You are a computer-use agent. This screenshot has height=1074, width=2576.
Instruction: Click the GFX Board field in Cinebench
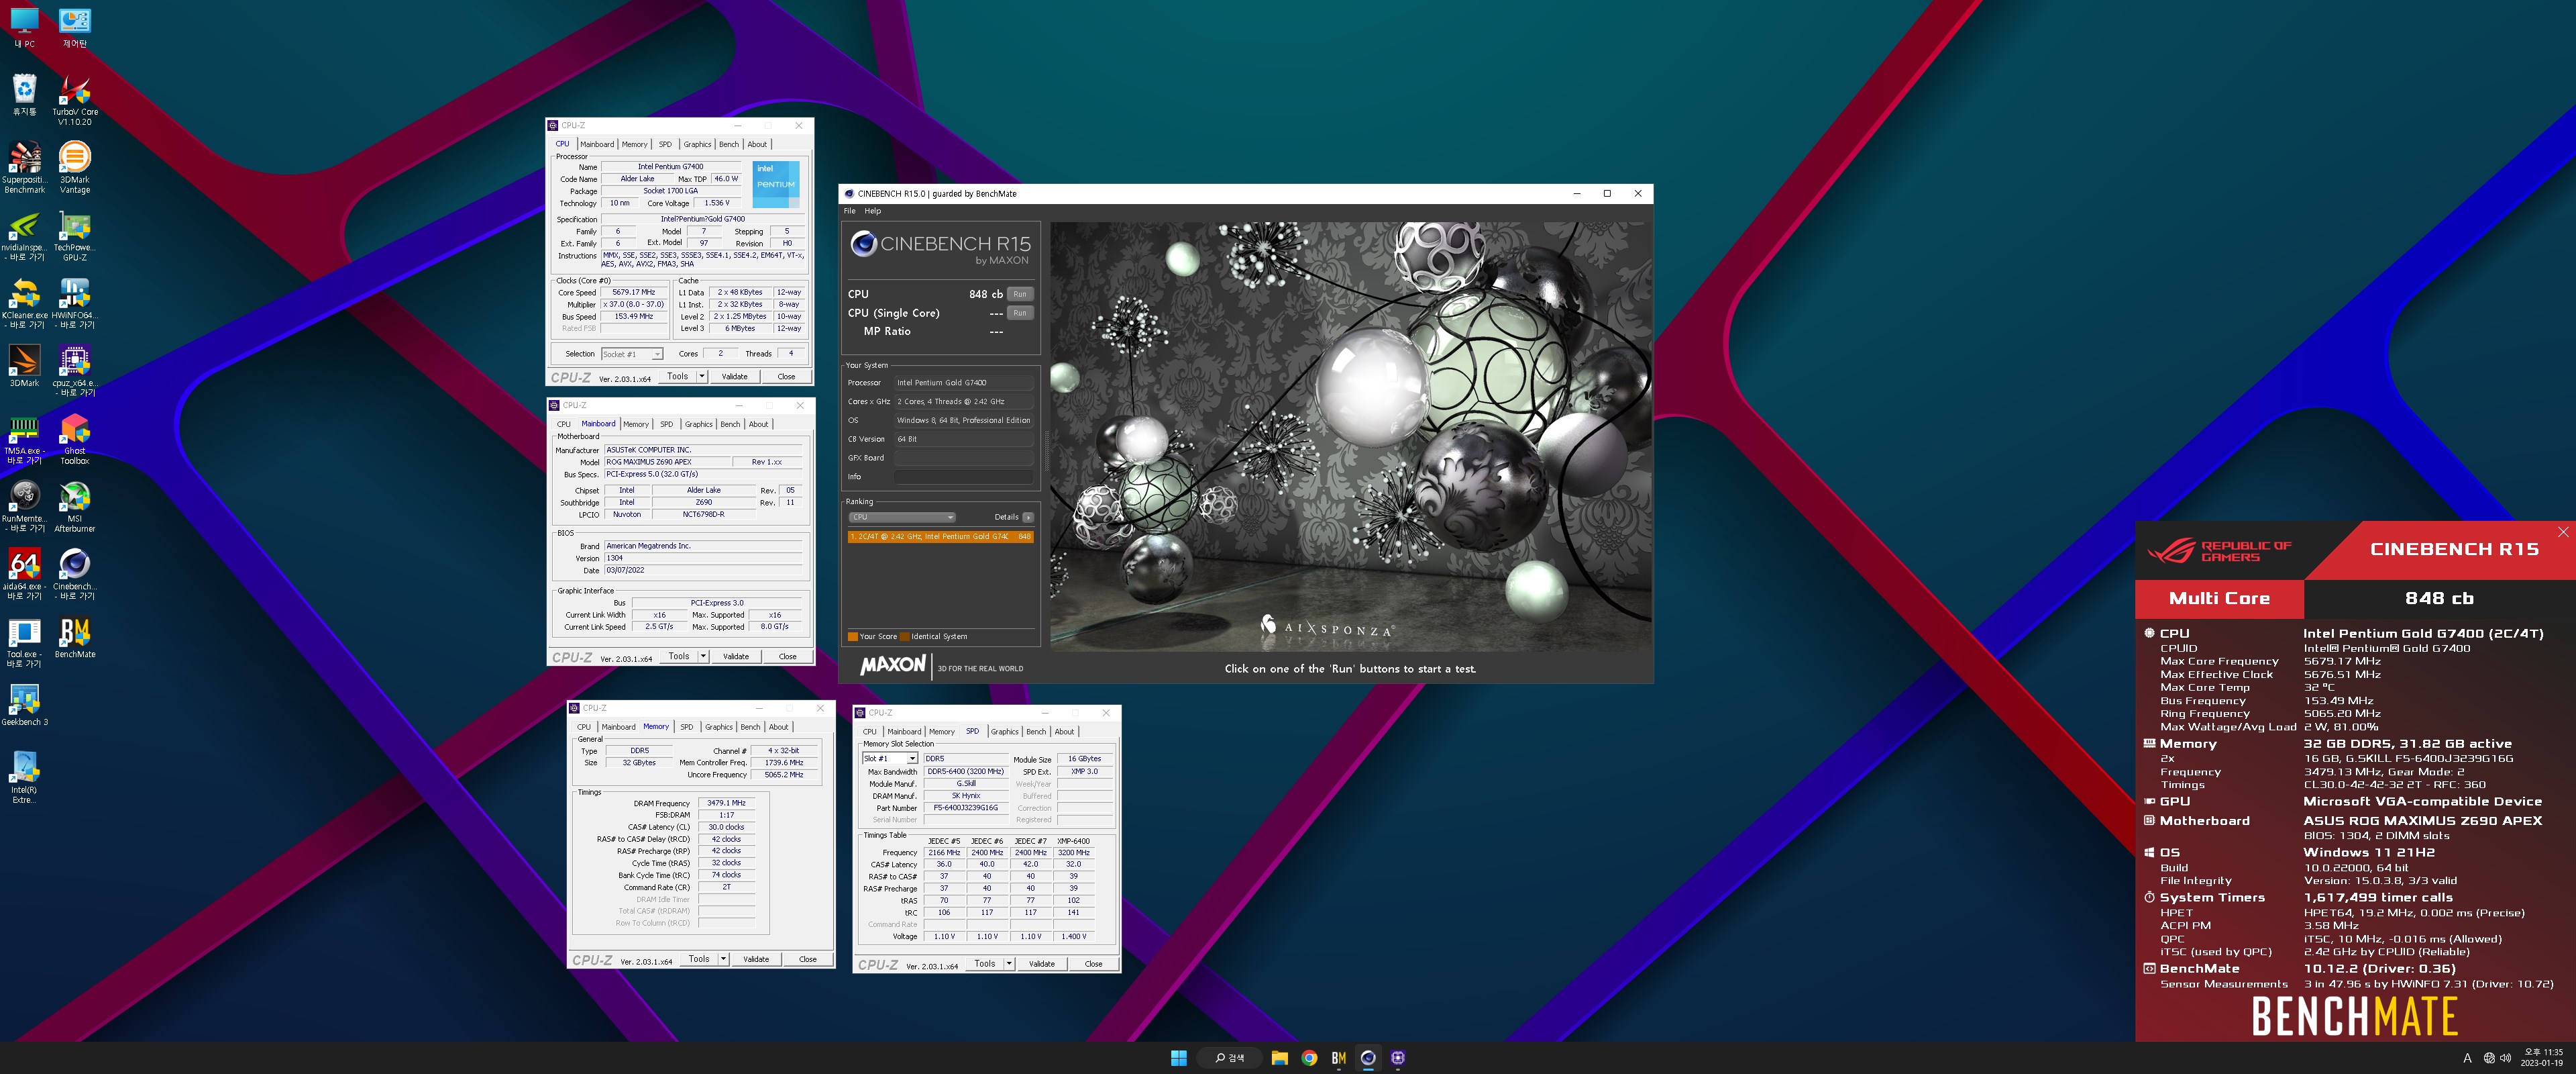coord(964,457)
